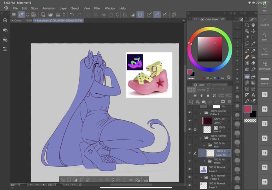Image resolution: width=272 pixels, height=190 pixels.
Task: Tap the T1 shortcut button
Action: click(x=264, y=94)
